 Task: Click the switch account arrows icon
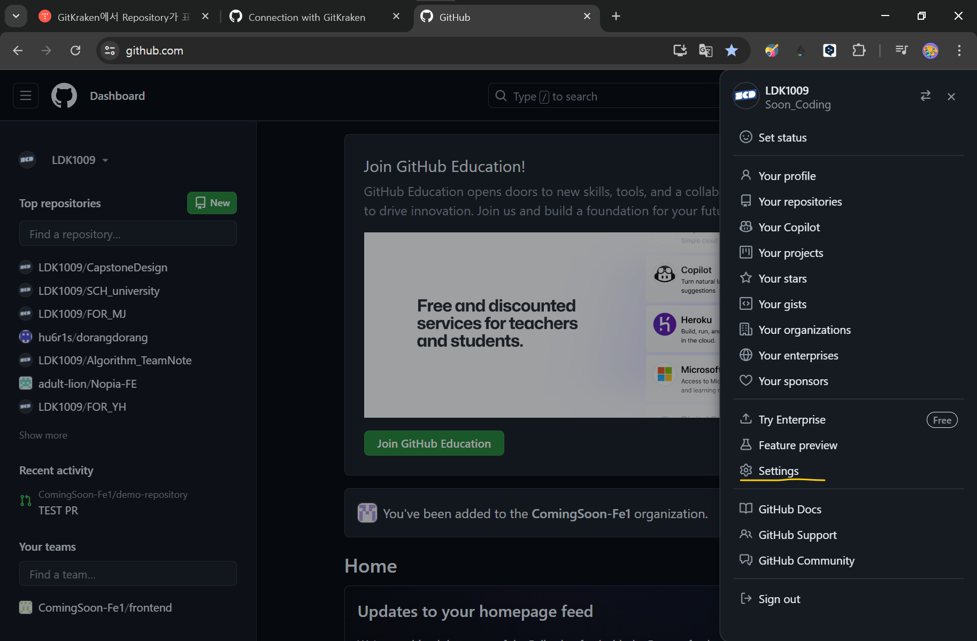click(x=926, y=96)
